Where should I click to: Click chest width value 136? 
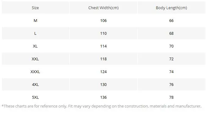click(104, 97)
